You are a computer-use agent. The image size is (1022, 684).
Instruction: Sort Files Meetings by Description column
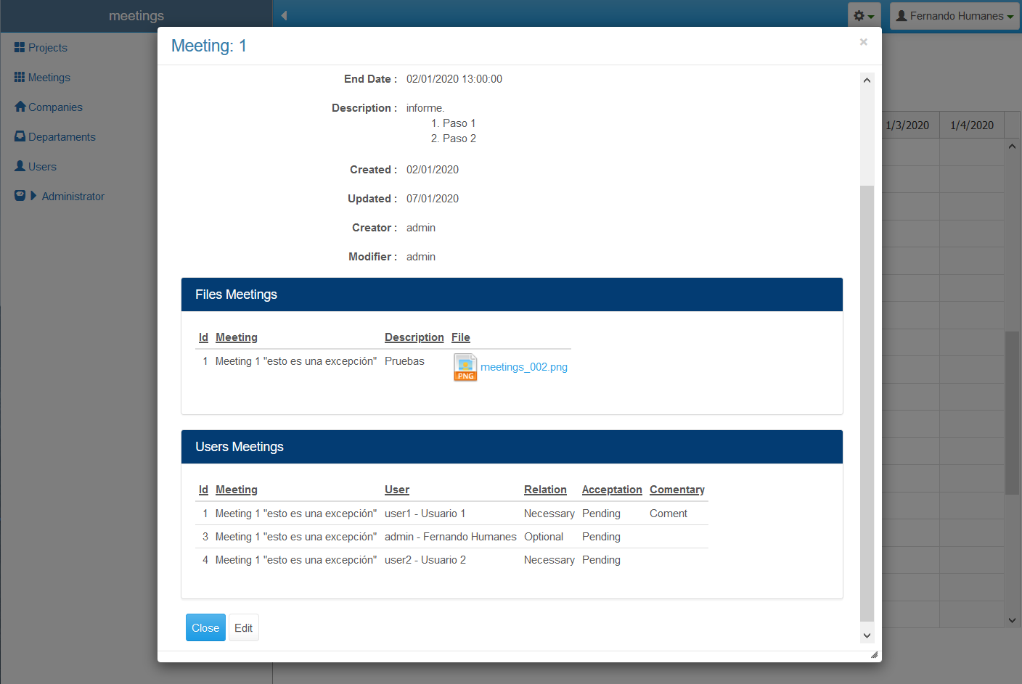(414, 337)
